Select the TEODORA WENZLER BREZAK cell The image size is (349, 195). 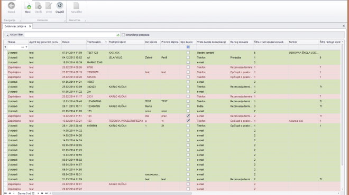tap(126, 121)
